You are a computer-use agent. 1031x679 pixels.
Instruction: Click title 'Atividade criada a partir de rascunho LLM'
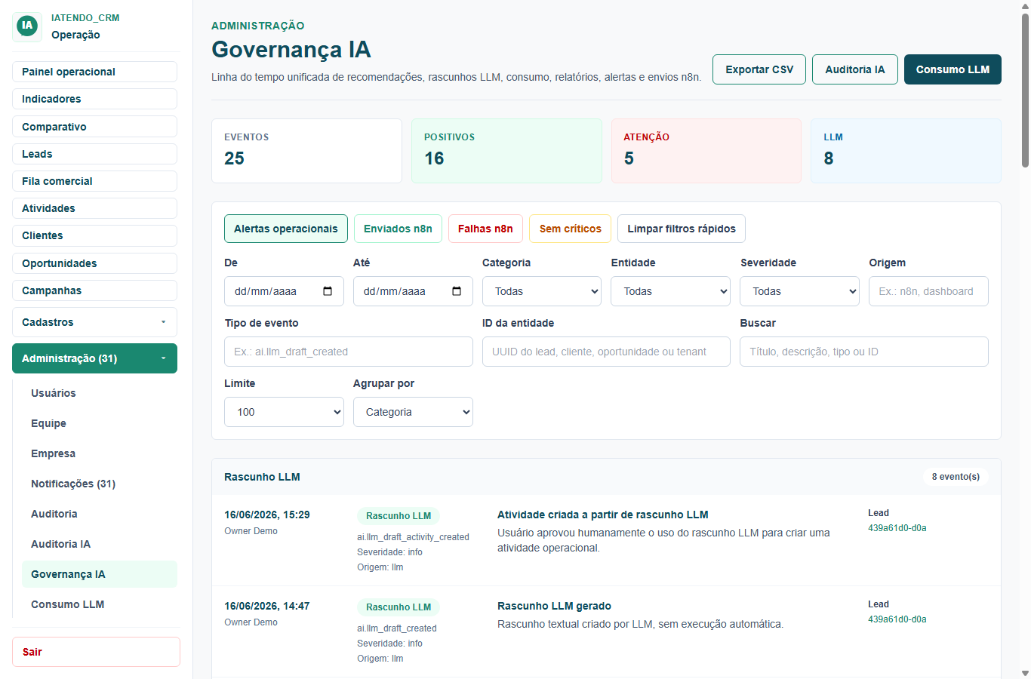coord(602,515)
